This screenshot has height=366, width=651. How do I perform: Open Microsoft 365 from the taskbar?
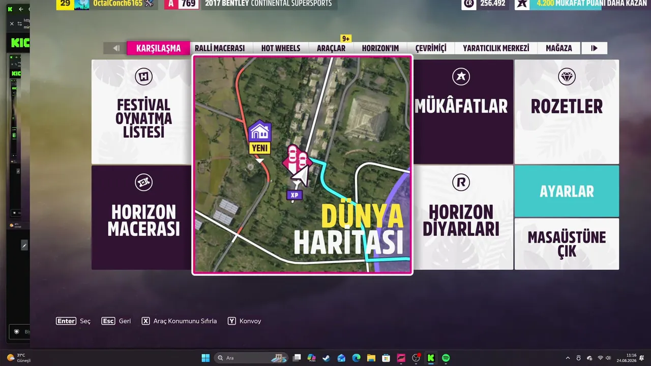point(312,358)
